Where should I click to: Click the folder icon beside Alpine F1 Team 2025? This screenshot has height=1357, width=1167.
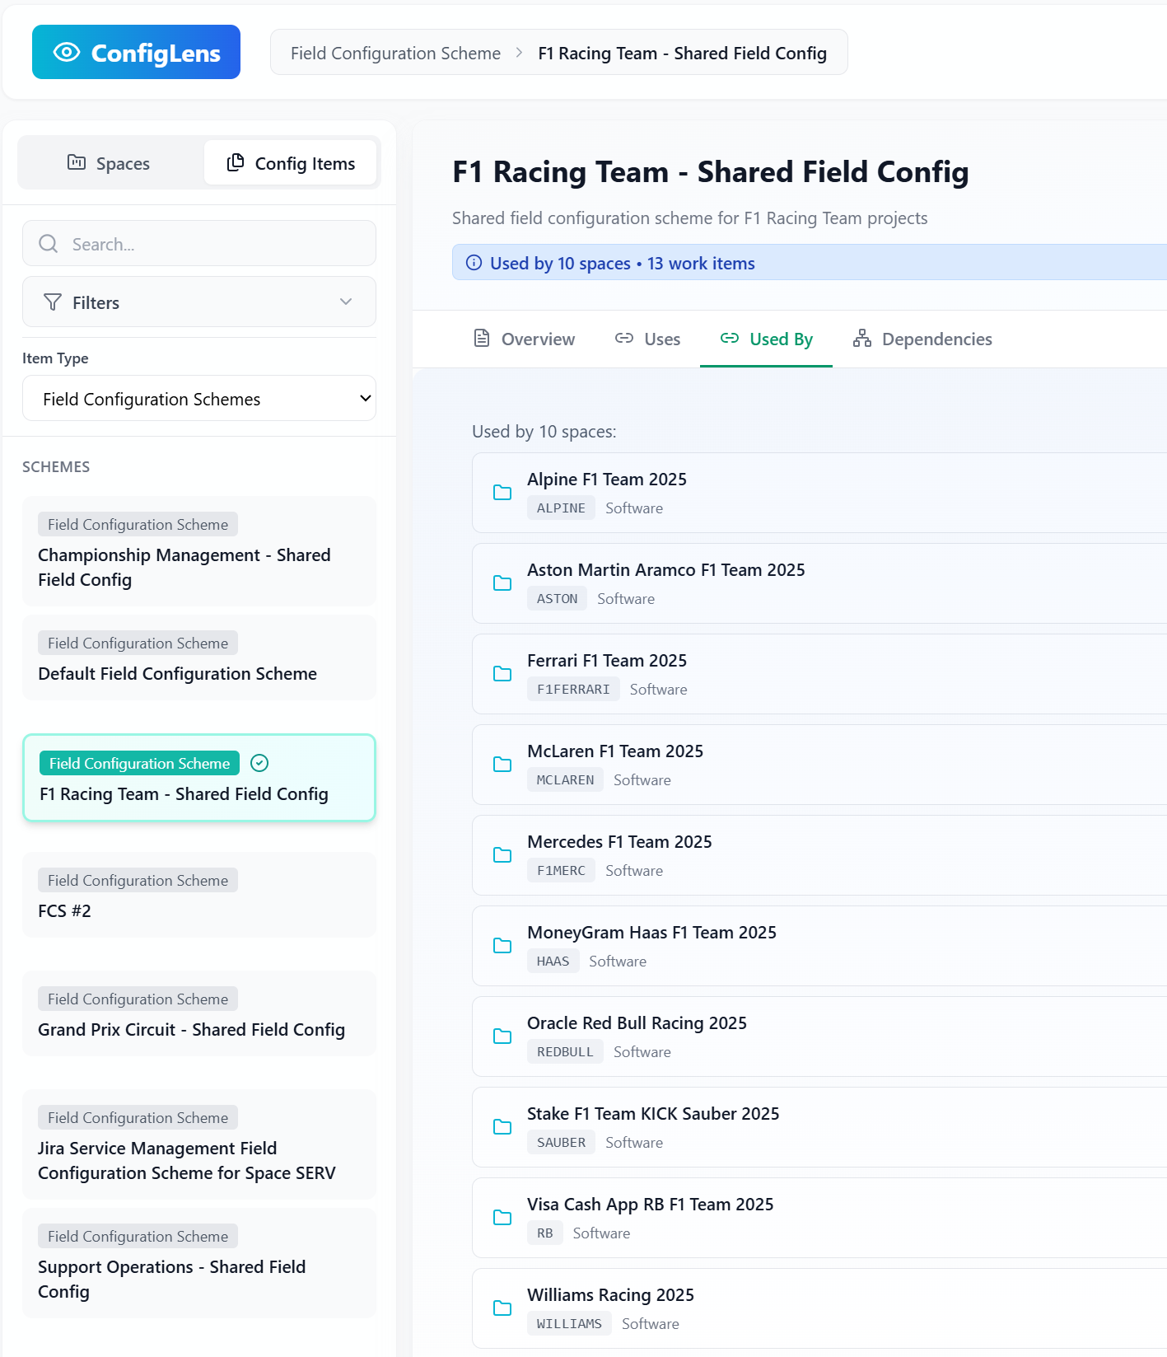point(502,493)
